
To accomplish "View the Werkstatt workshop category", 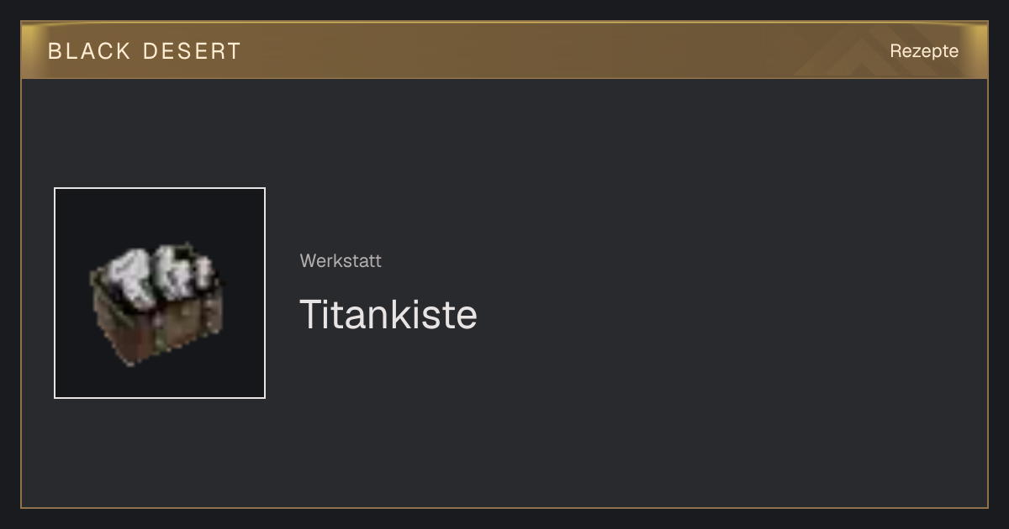I will pos(341,261).
